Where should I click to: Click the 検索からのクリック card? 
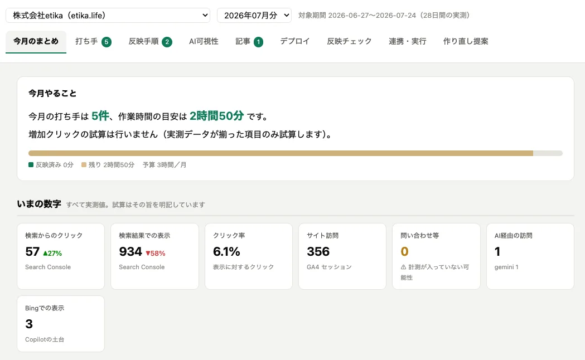(61, 256)
